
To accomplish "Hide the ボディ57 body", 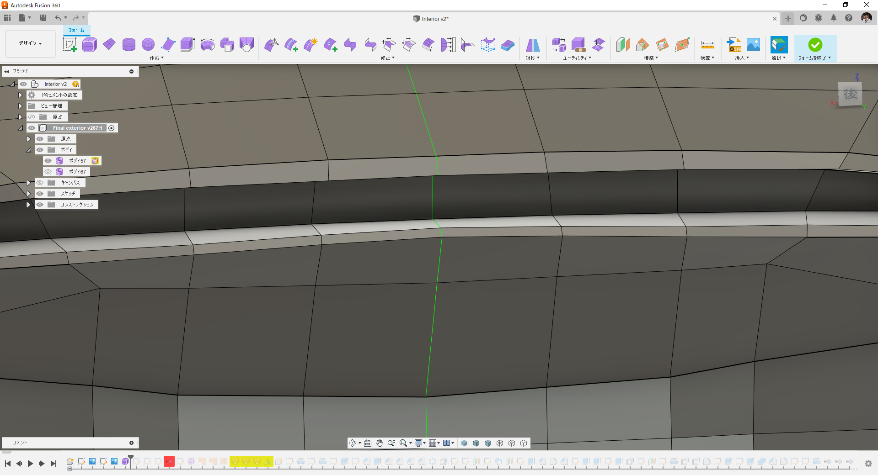I will [48, 161].
